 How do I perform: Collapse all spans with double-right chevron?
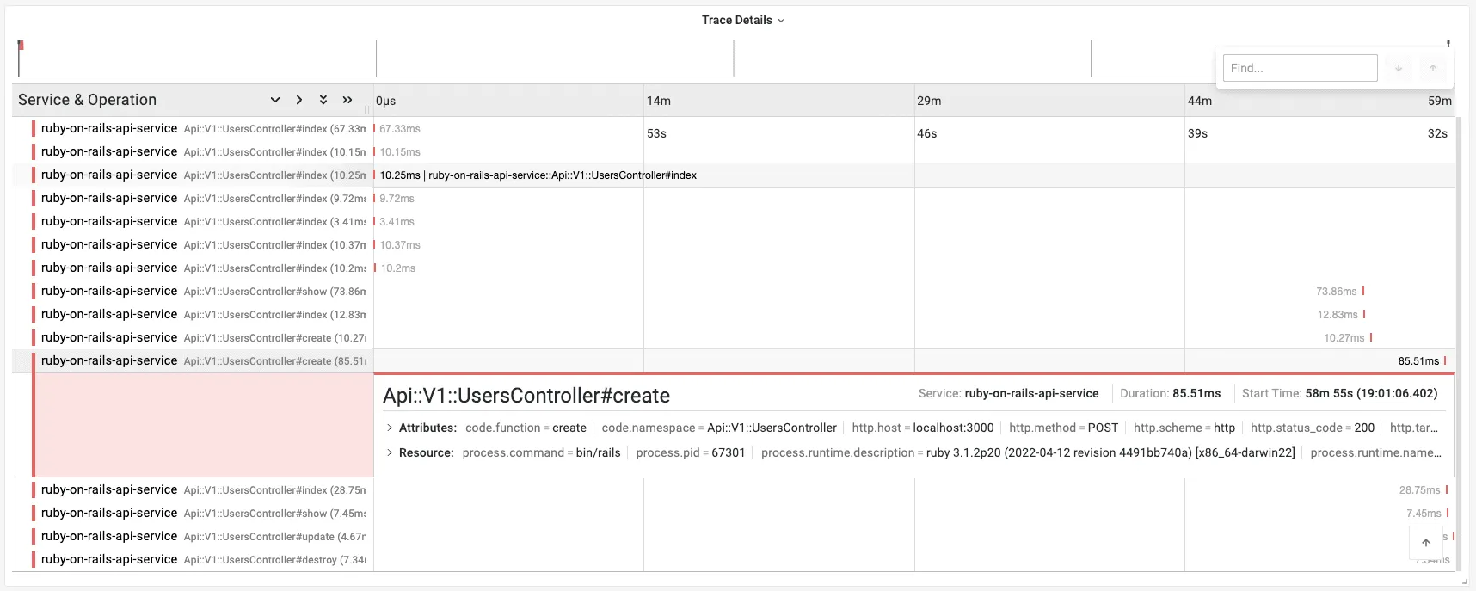pos(347,100)
